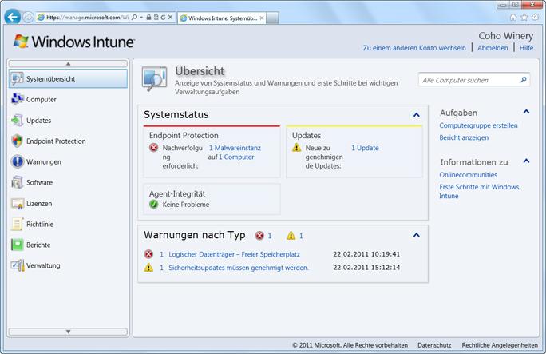Click the browser tools gear icon
Viewport: 546px width, 354px height.
click(x=535, y=17)
